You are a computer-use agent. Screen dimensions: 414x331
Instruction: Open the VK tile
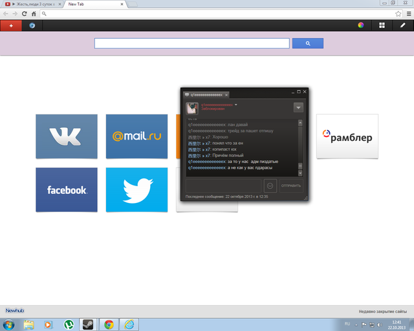(x=67, y=136)
